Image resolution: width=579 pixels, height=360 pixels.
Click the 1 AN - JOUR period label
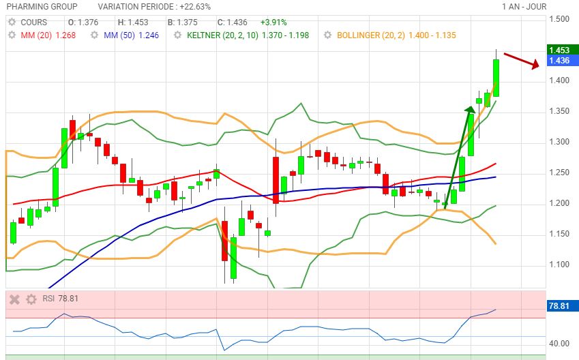point(524,7)
